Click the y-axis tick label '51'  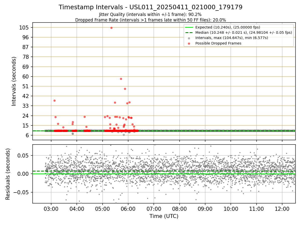(x=26, y=86)
